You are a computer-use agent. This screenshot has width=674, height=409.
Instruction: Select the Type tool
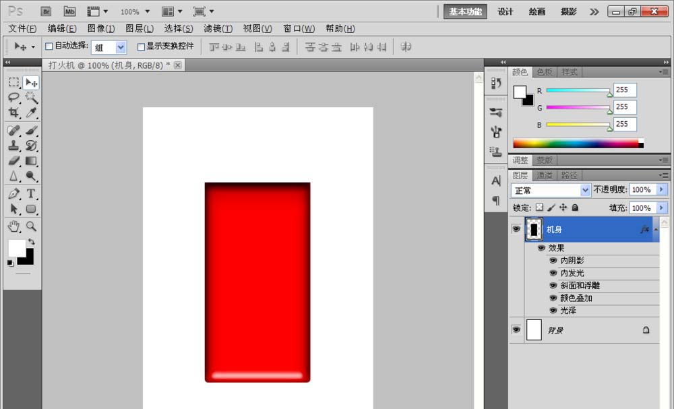(30, 193)
